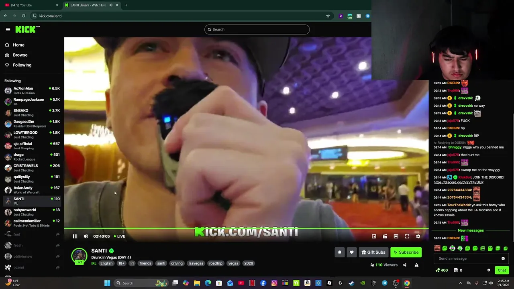The width and height of the screenshot is (514, 289).
Task: Click the green Chat send button
Action: coord(502,270)
